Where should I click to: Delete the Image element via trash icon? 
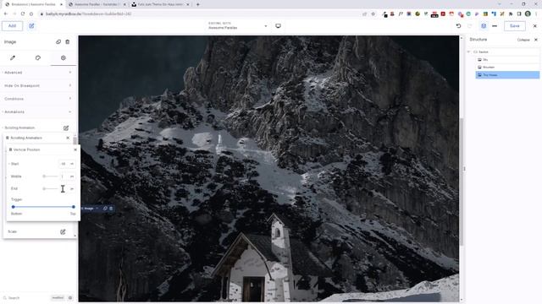point(68,41)
